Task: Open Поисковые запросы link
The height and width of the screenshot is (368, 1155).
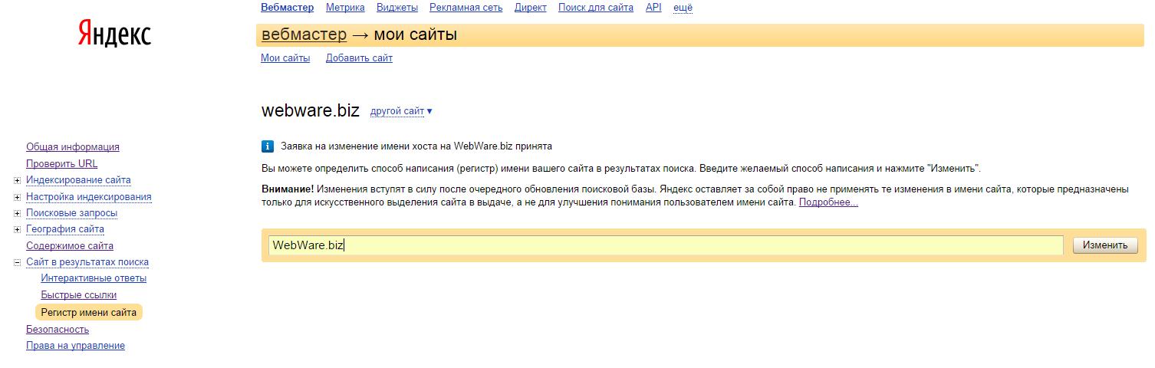Action: coord(72,213)
